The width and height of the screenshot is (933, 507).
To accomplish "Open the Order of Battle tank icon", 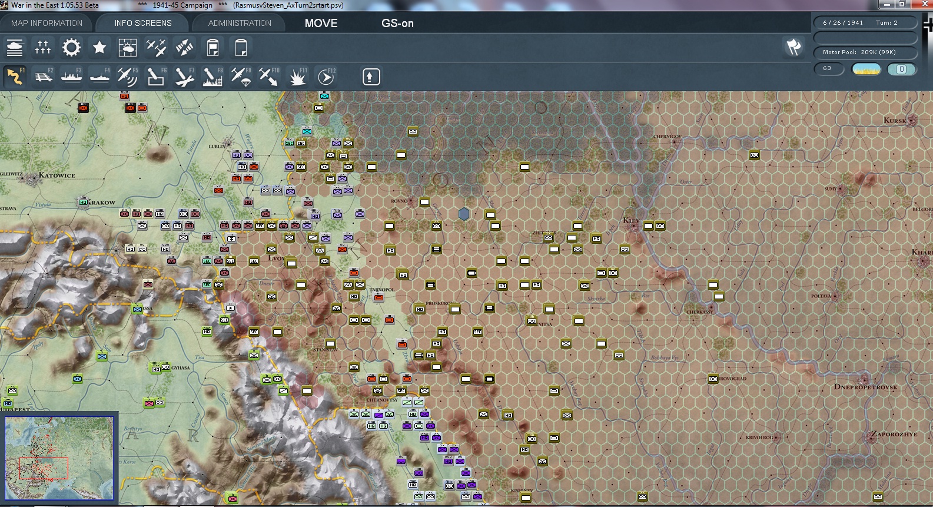I will click(x=15, y=48).
